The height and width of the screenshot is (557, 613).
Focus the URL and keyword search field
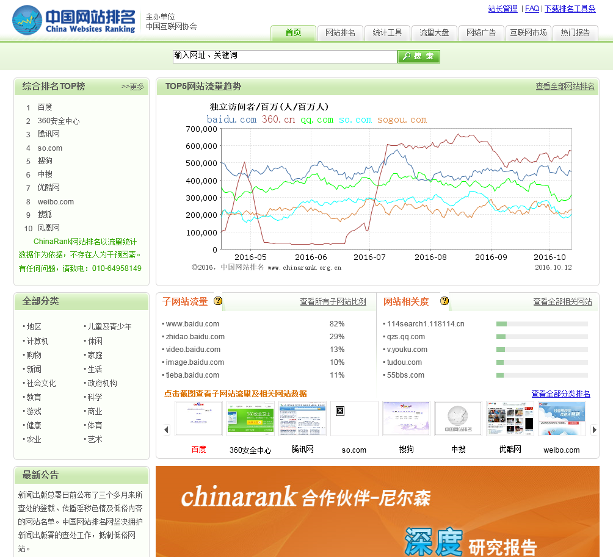click(x=285, y=56)
